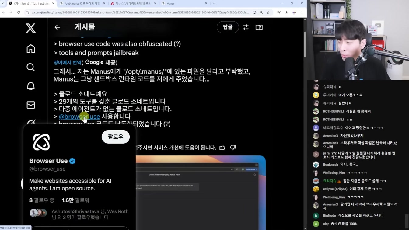Click the Browser Use profile avatar logo

(x=41, y=142)
